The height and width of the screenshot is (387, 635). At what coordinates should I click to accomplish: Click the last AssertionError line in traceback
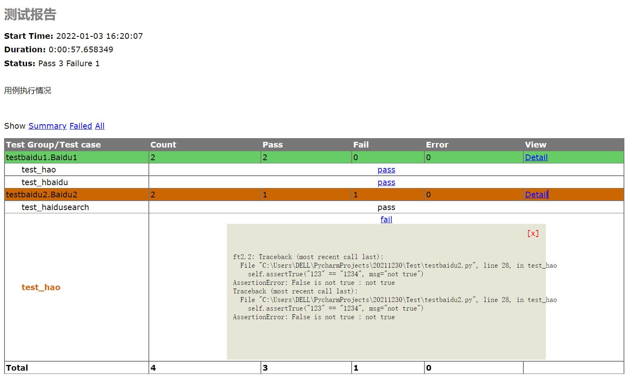point(314,317)
